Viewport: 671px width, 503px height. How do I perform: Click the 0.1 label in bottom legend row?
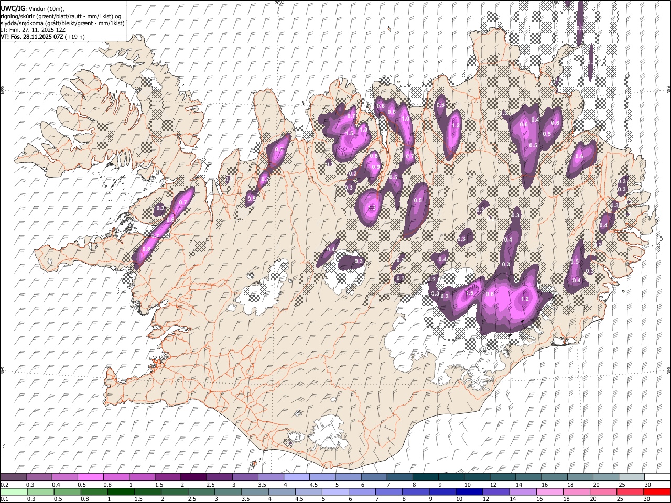[4, 499]
